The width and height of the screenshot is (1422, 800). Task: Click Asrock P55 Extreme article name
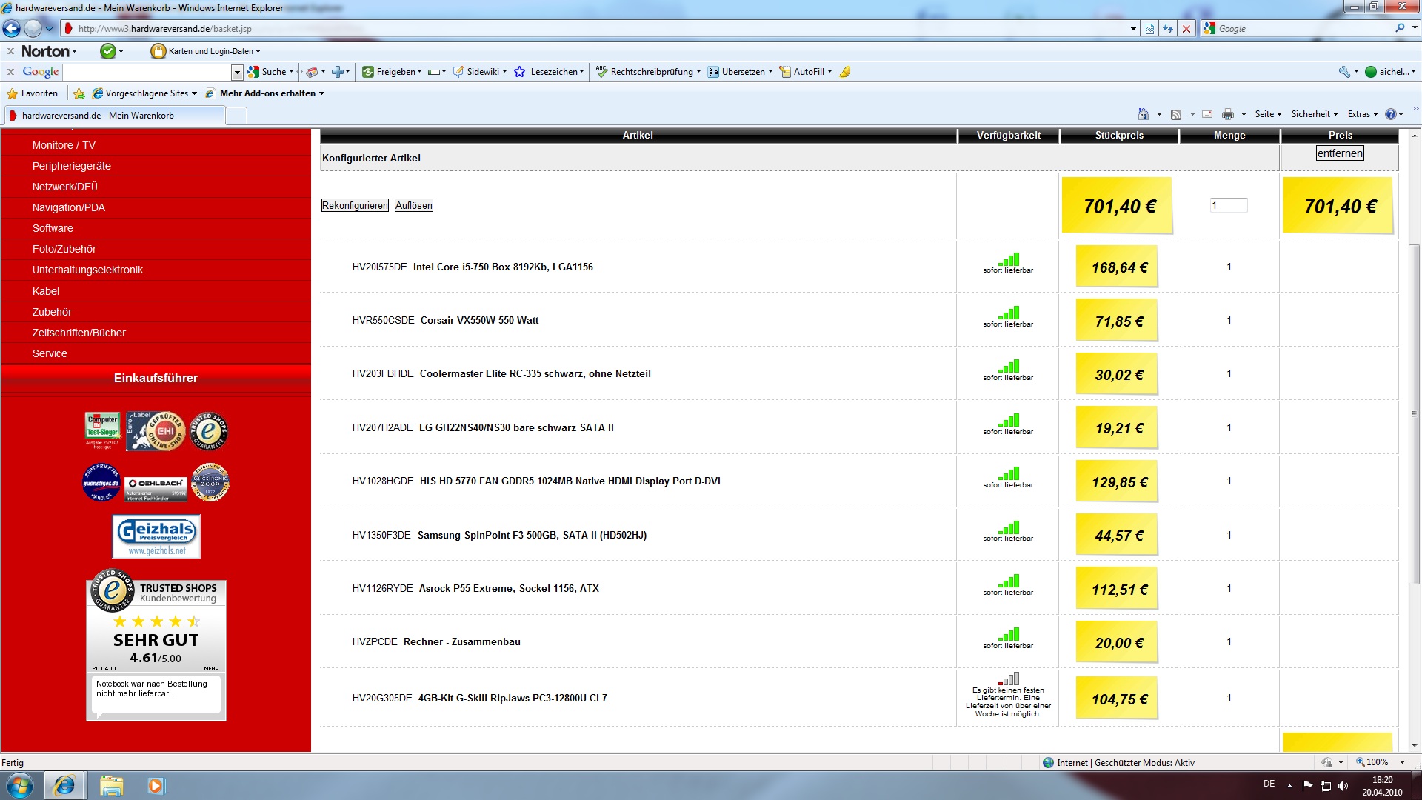pyautogui.click(x=509, y=588)
